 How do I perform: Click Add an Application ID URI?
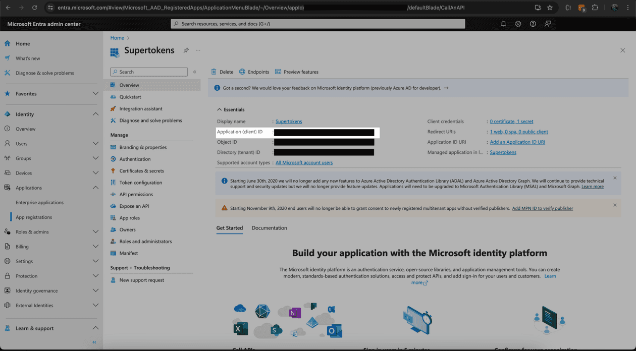[x=517, y=142]
